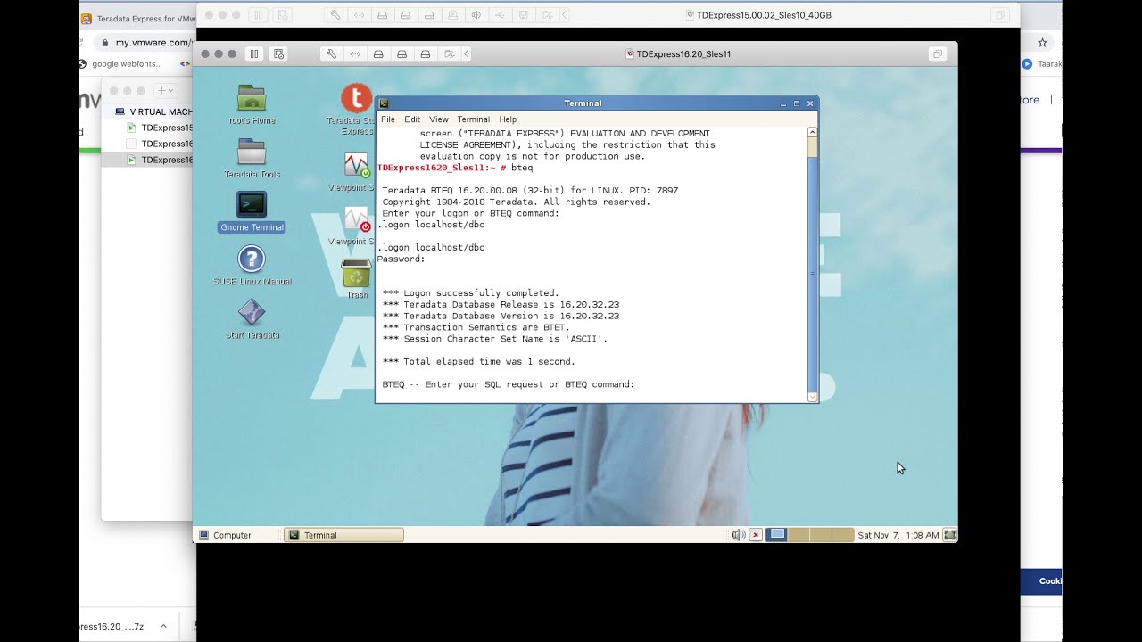Open Teradata Tools folder on desktop
1142x642 pixels.
coord(252,159)
